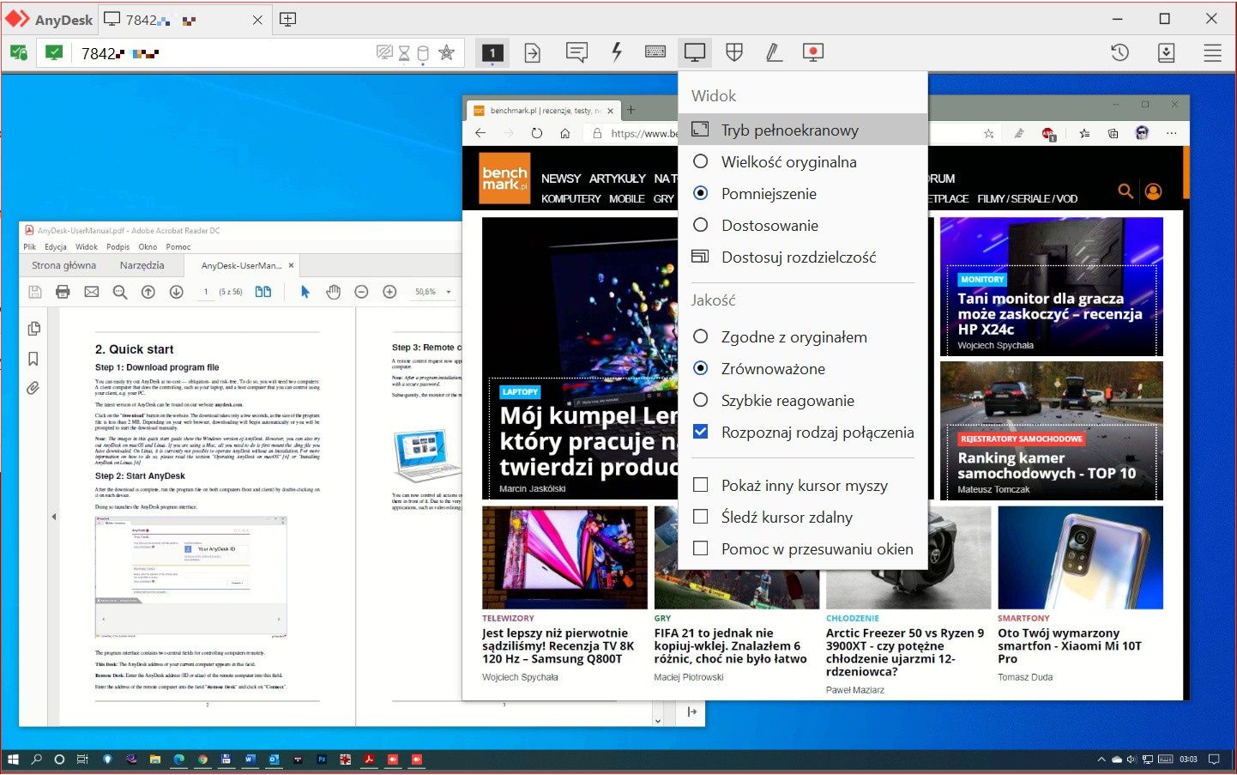Open the bookmarks panel icon in Acrobat sidebar

(x=33, y=359)
